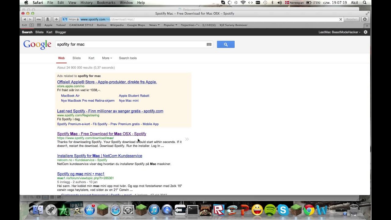Screen dimensions: 391x220
Task: Add bookmark with plus button
Action: (57, 19)
